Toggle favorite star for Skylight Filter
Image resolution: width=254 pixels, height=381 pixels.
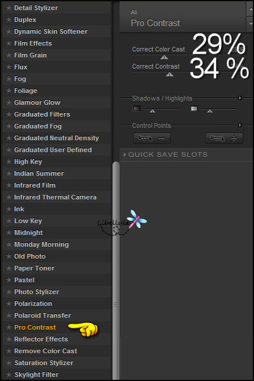tap(9, 374)
